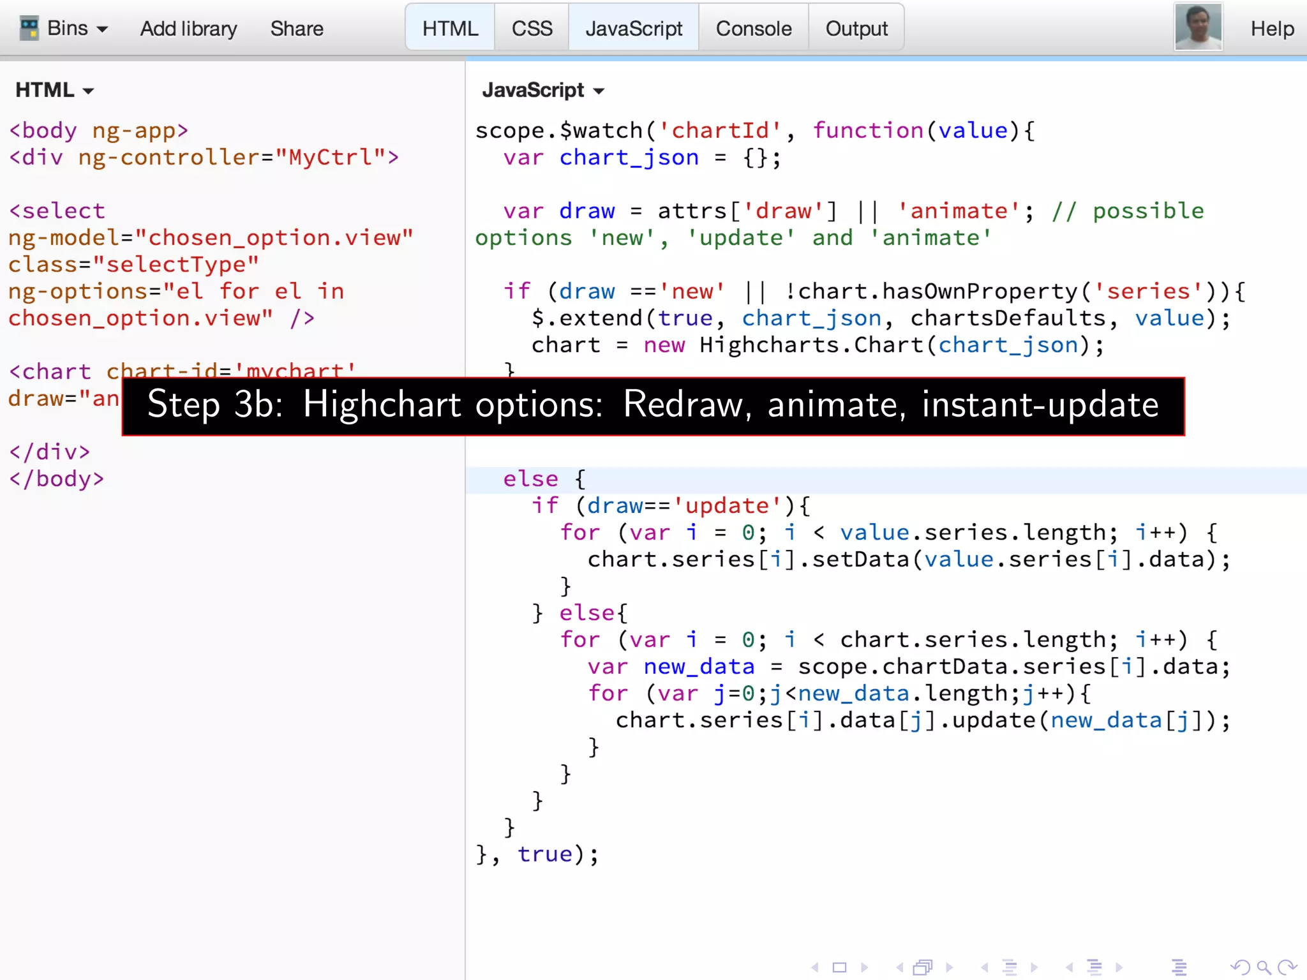Switch on the CSS panel tab

[x=532, y=29]
